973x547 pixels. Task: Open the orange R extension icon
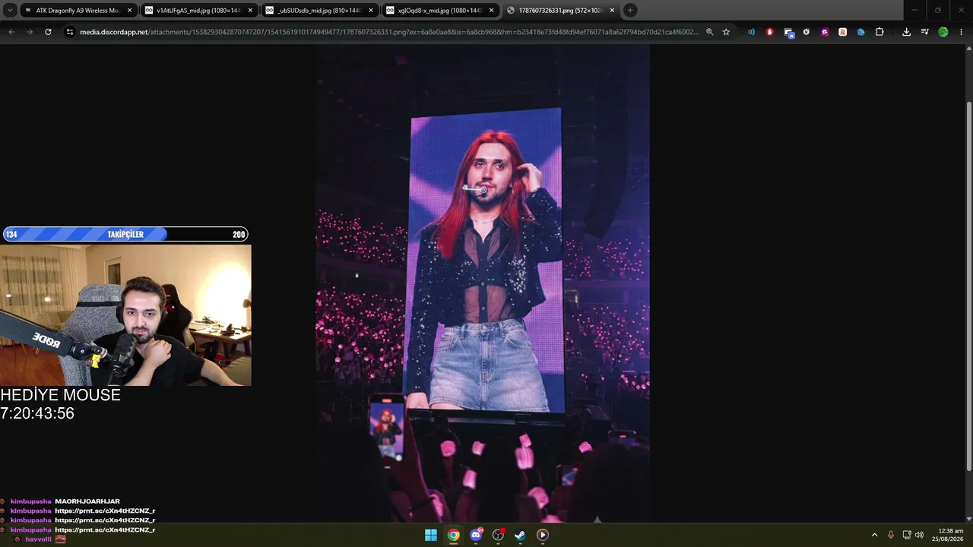coord(842,32)
